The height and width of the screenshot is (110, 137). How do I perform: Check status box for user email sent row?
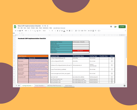(x=112, y=77)
